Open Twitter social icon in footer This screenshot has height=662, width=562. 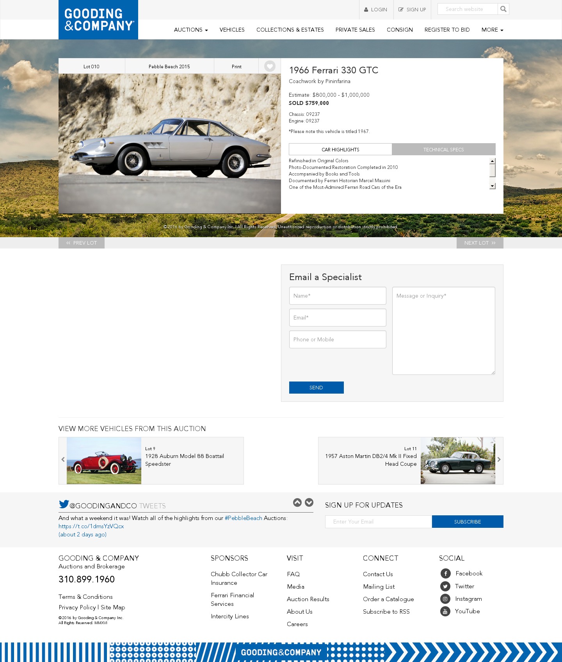tap(445, 586)
